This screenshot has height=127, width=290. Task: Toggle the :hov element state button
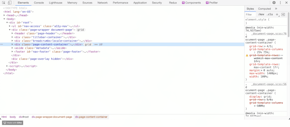[261, 14]
